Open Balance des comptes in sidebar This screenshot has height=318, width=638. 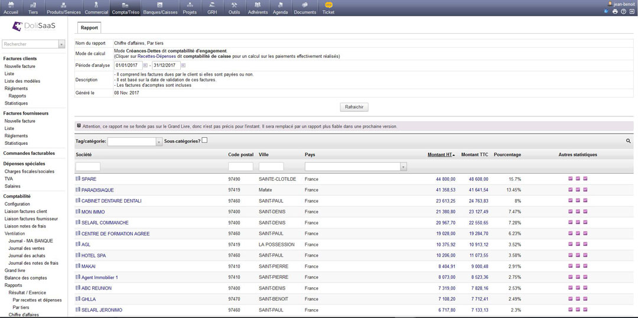click(25, 278)
